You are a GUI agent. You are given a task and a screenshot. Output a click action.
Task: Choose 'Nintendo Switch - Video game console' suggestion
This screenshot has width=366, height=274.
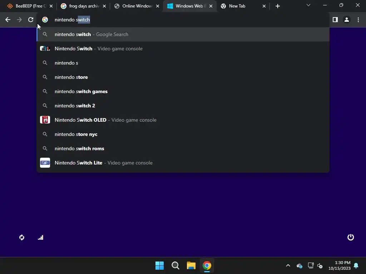(x=183, y=49)
